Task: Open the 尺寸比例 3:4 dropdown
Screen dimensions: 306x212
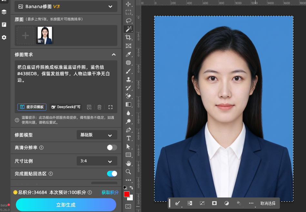Action: point(97,161)
